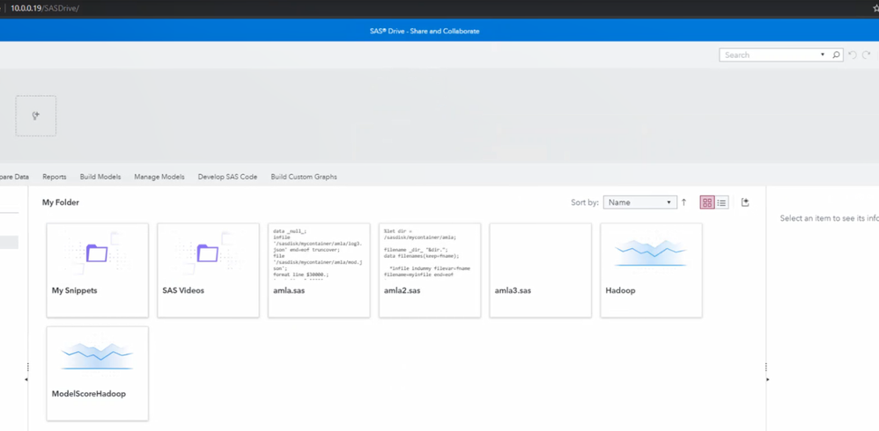Viewport: 879px width, 431px height.
Task: Open the Develop SAS Code tab
Action: pyautogui.click(x=227, y=177)
